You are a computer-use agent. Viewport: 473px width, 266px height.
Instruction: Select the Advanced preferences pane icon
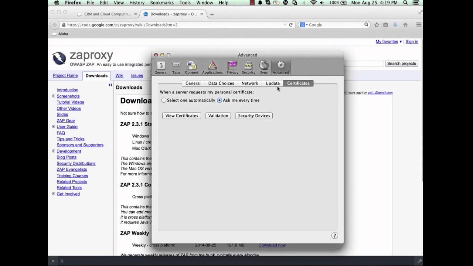(x=281, y=68)
